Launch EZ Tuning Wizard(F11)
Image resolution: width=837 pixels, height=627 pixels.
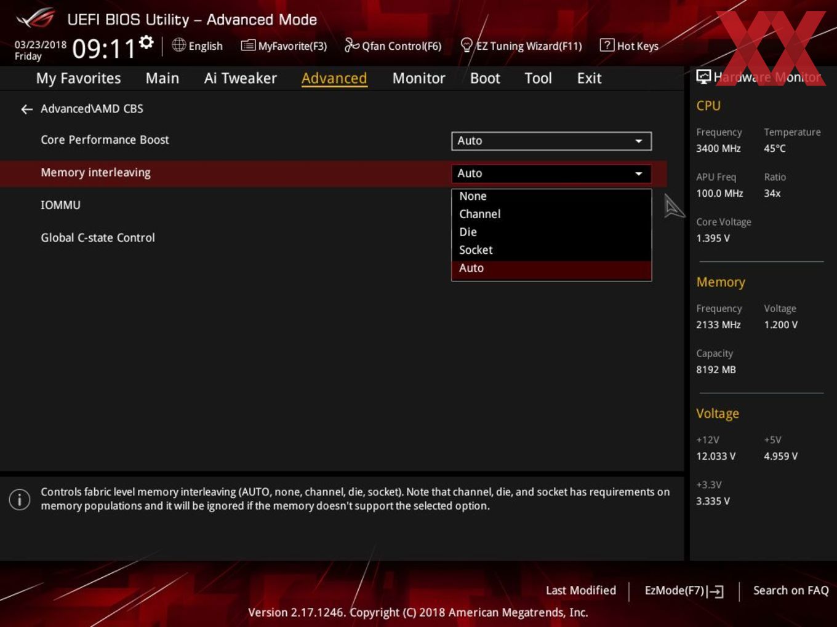click(x=521, y=46)
